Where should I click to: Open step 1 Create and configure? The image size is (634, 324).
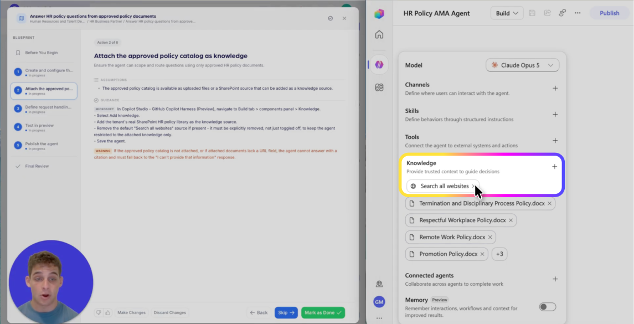tap(44, 73)
